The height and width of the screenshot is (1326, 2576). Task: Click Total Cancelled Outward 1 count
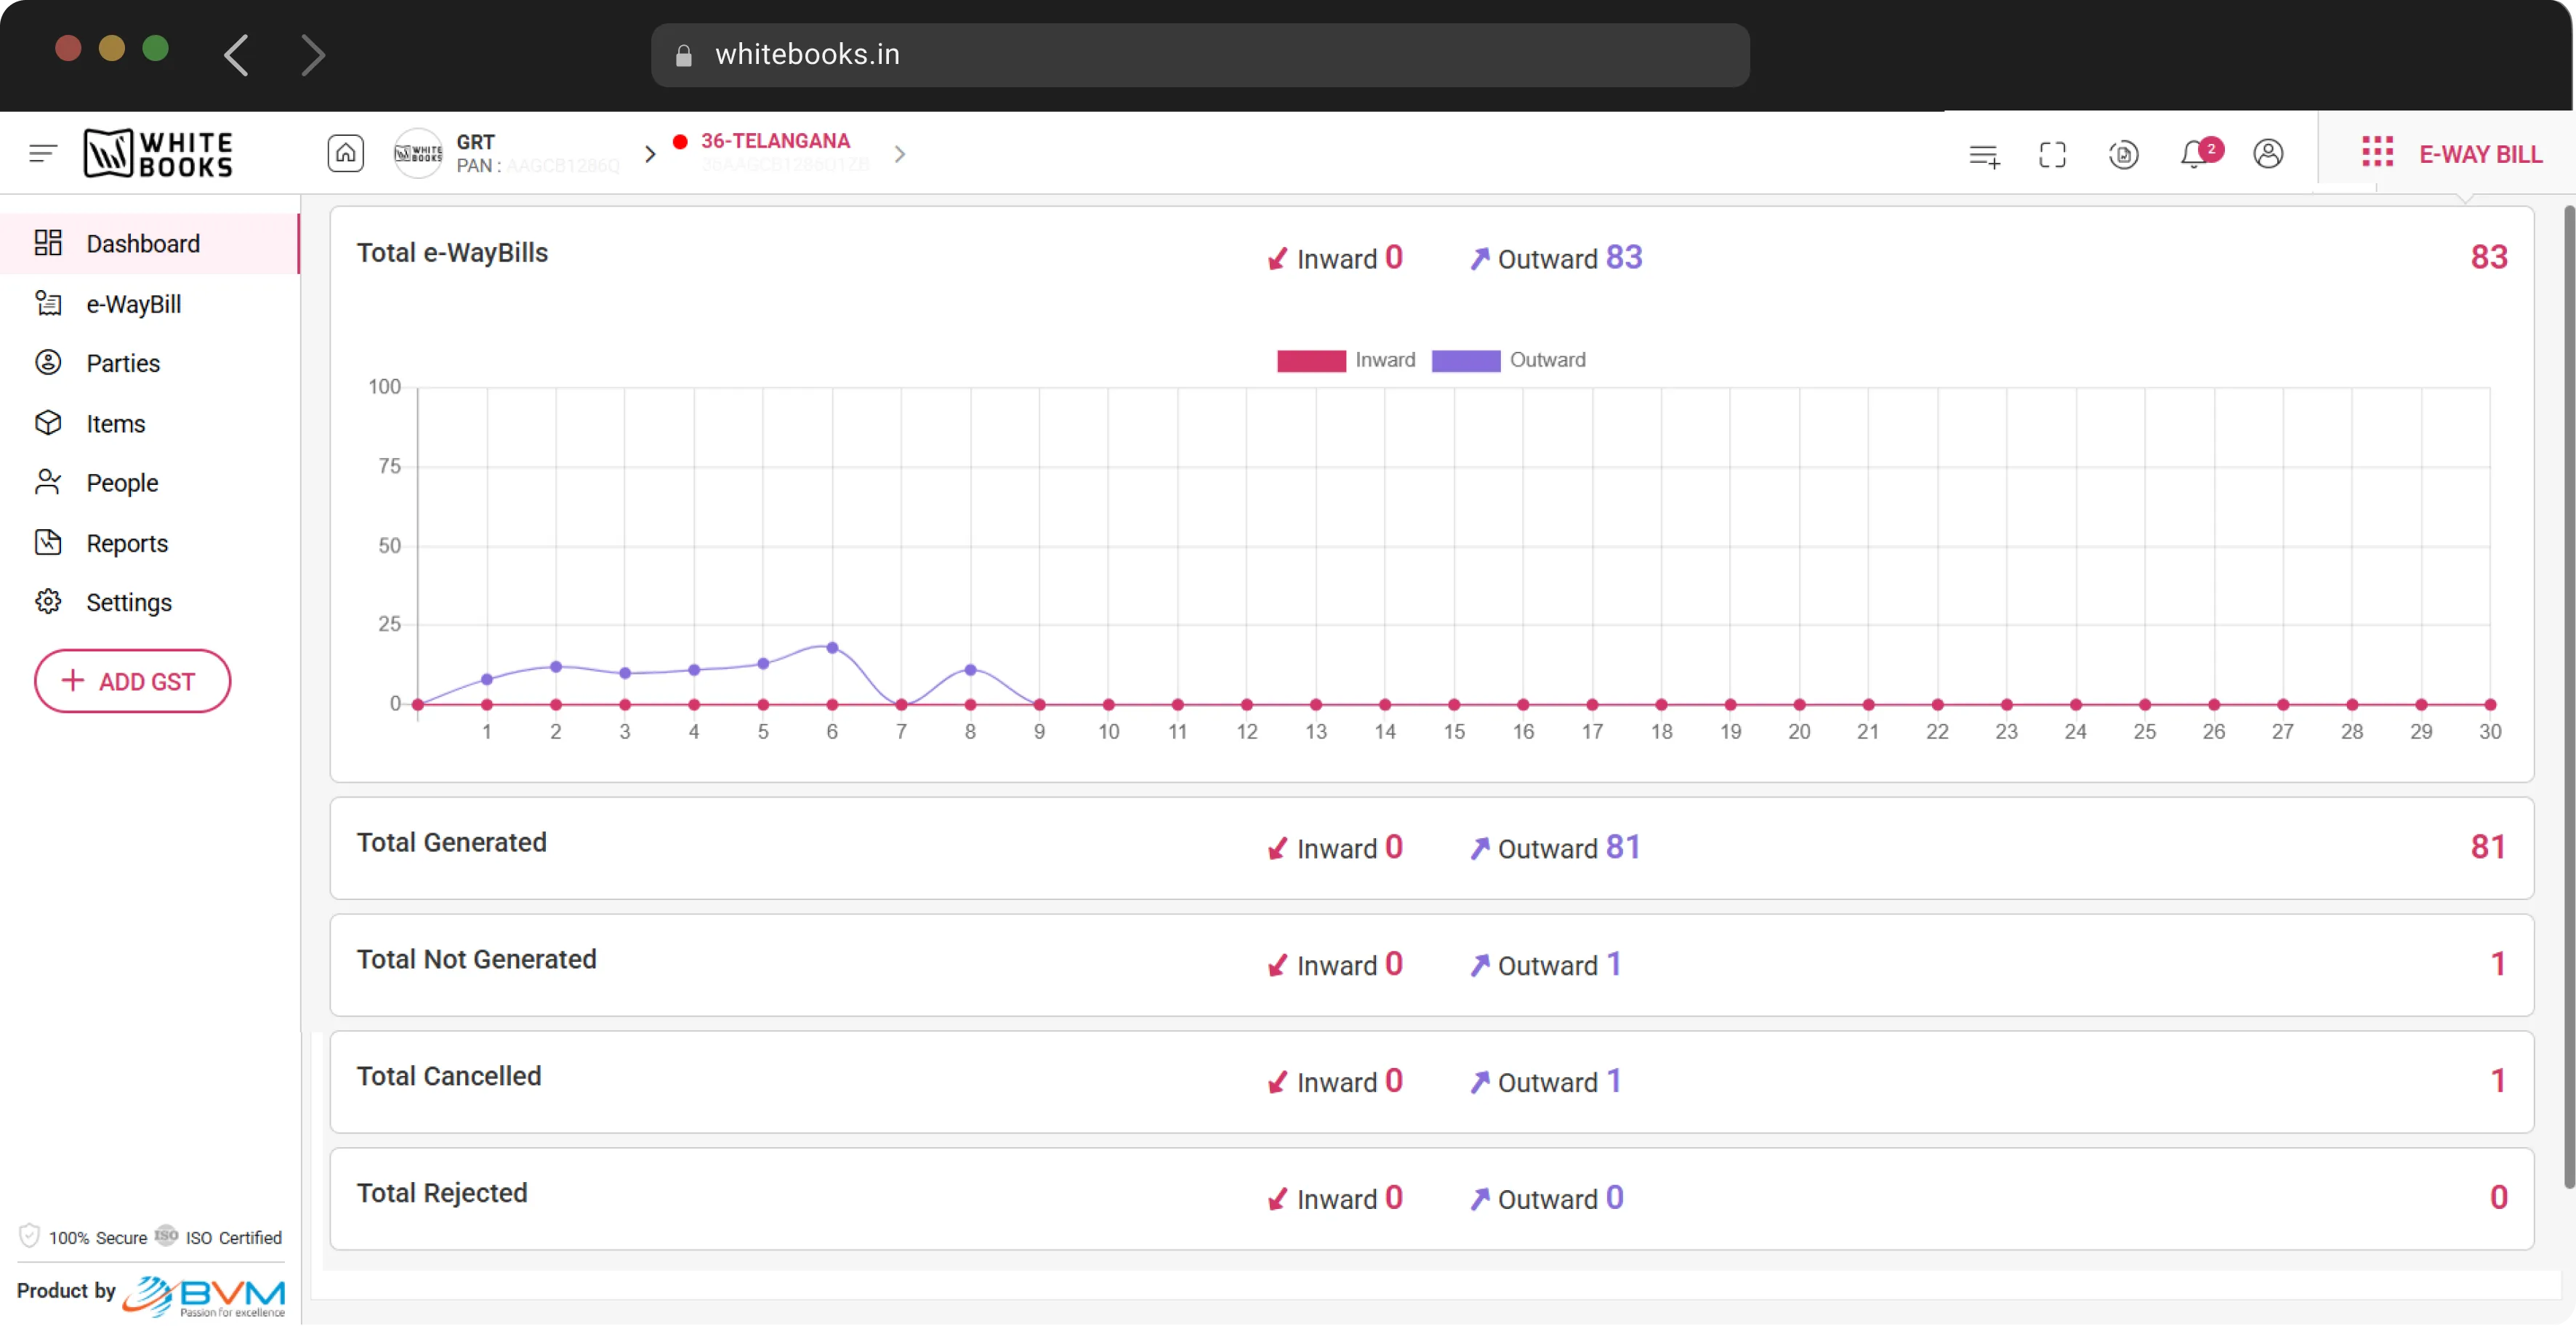tap(1614, 1081)
